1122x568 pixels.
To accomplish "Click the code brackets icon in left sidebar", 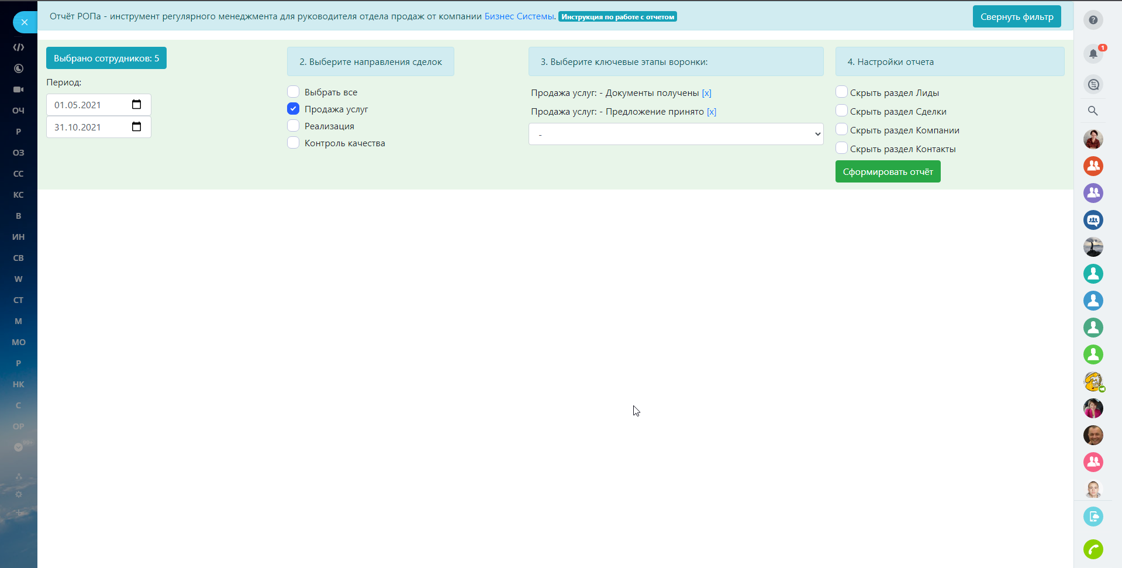I will (19, 47).
